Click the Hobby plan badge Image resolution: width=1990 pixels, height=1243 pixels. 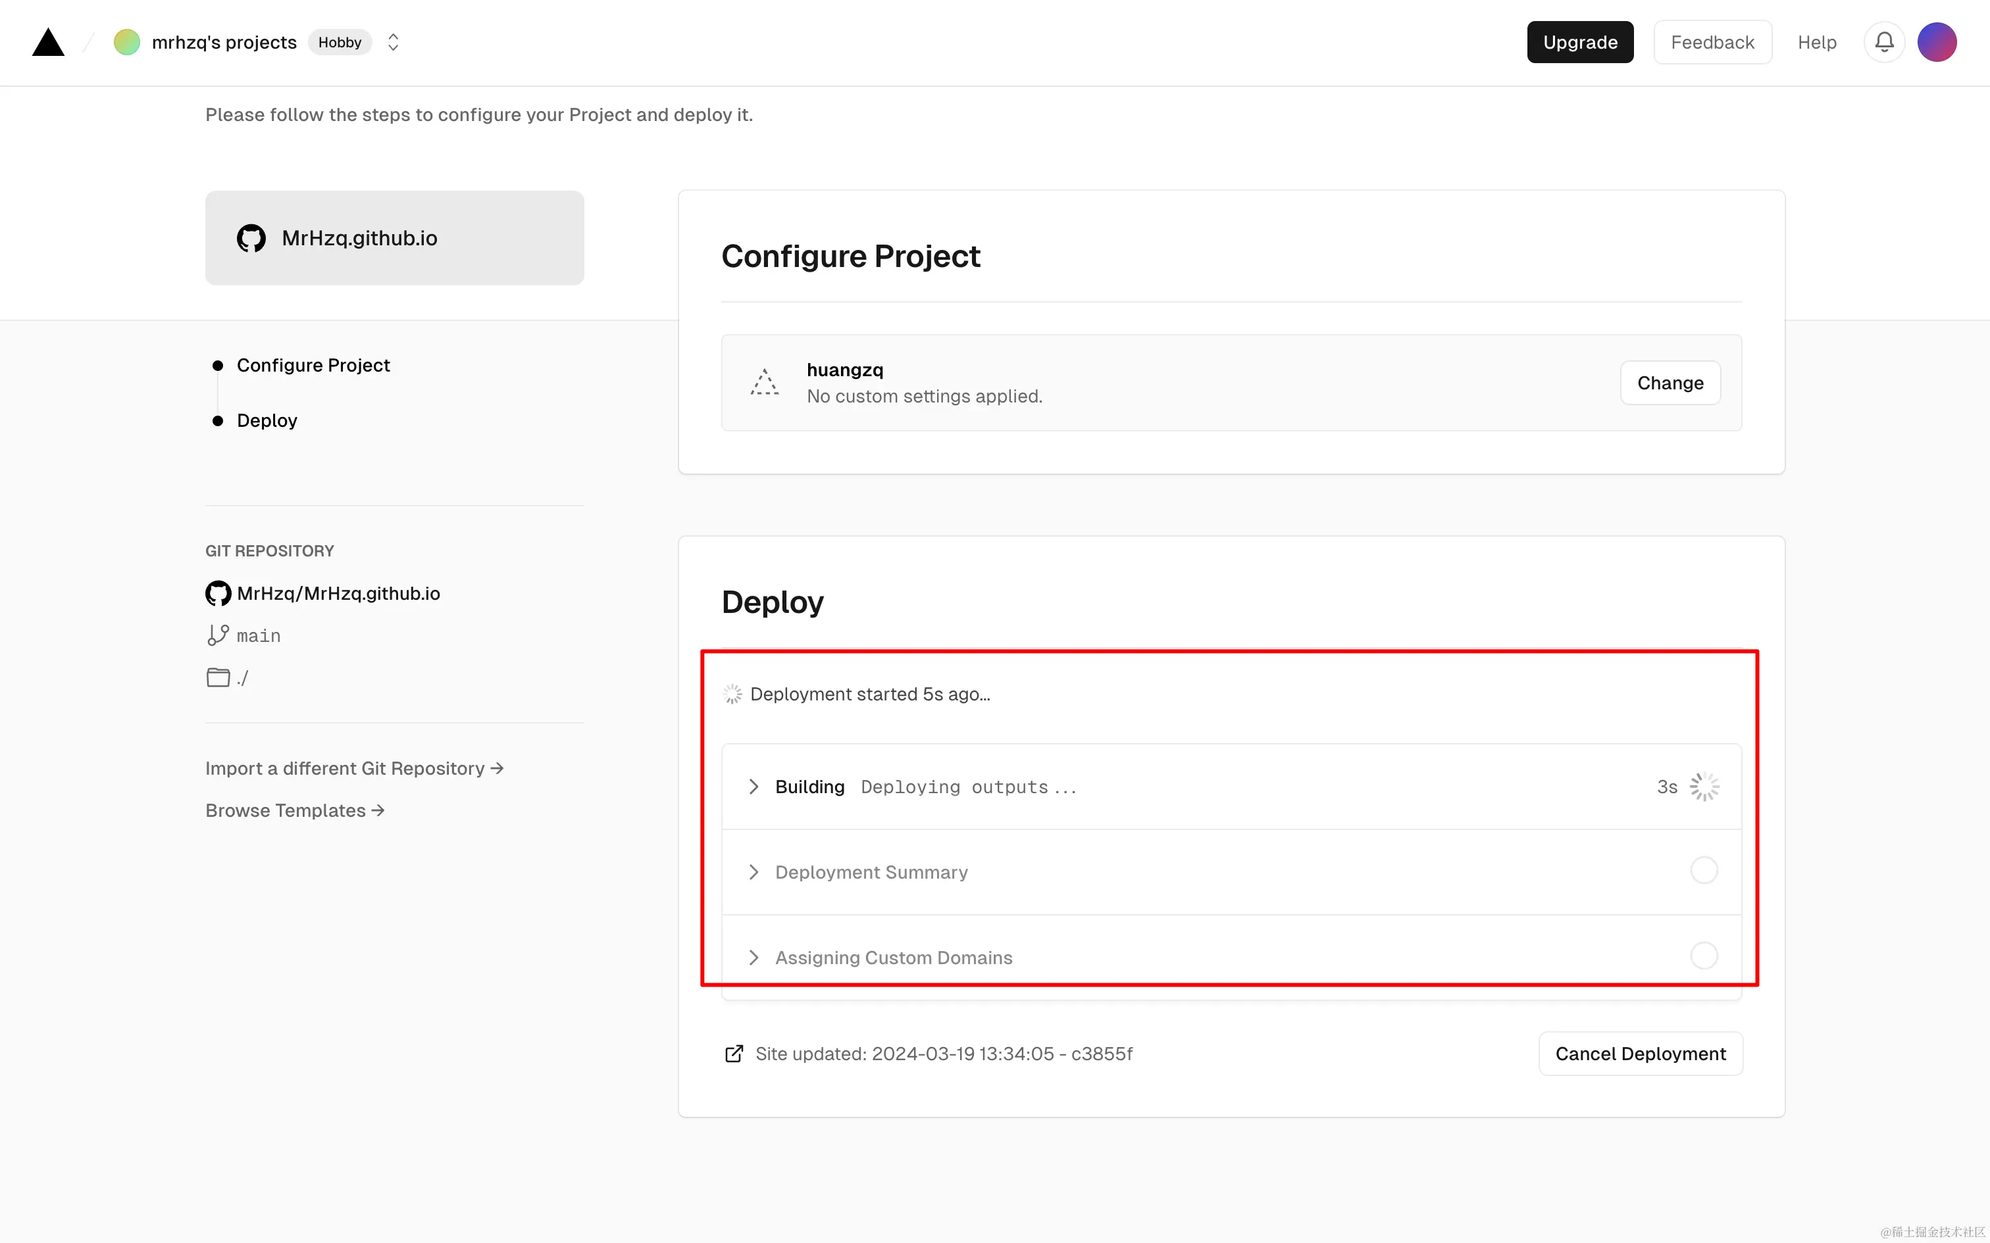click(x=340, y=42)
